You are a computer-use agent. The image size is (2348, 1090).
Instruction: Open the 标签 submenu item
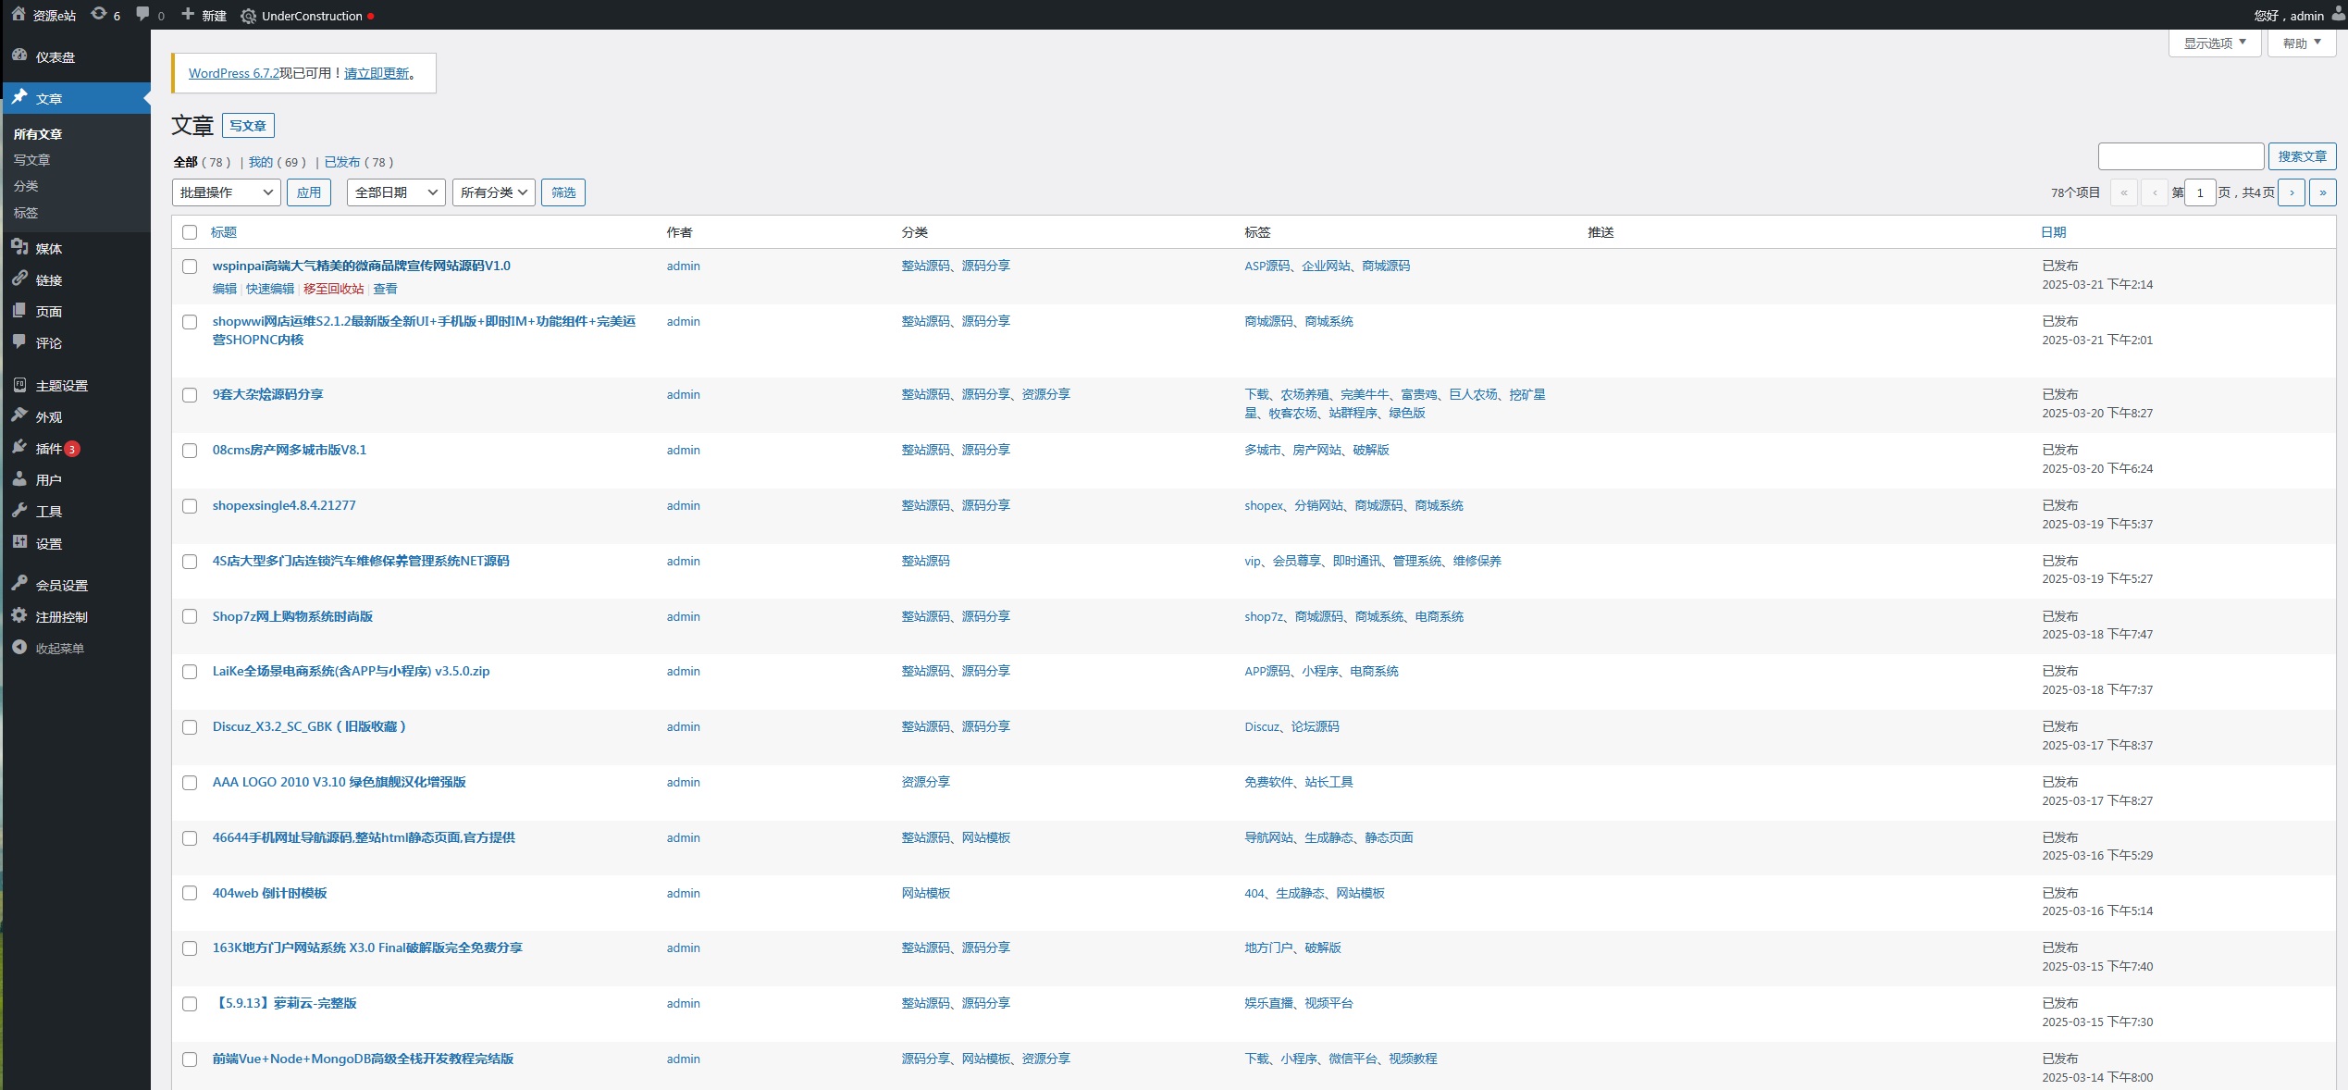click(26, 213)
